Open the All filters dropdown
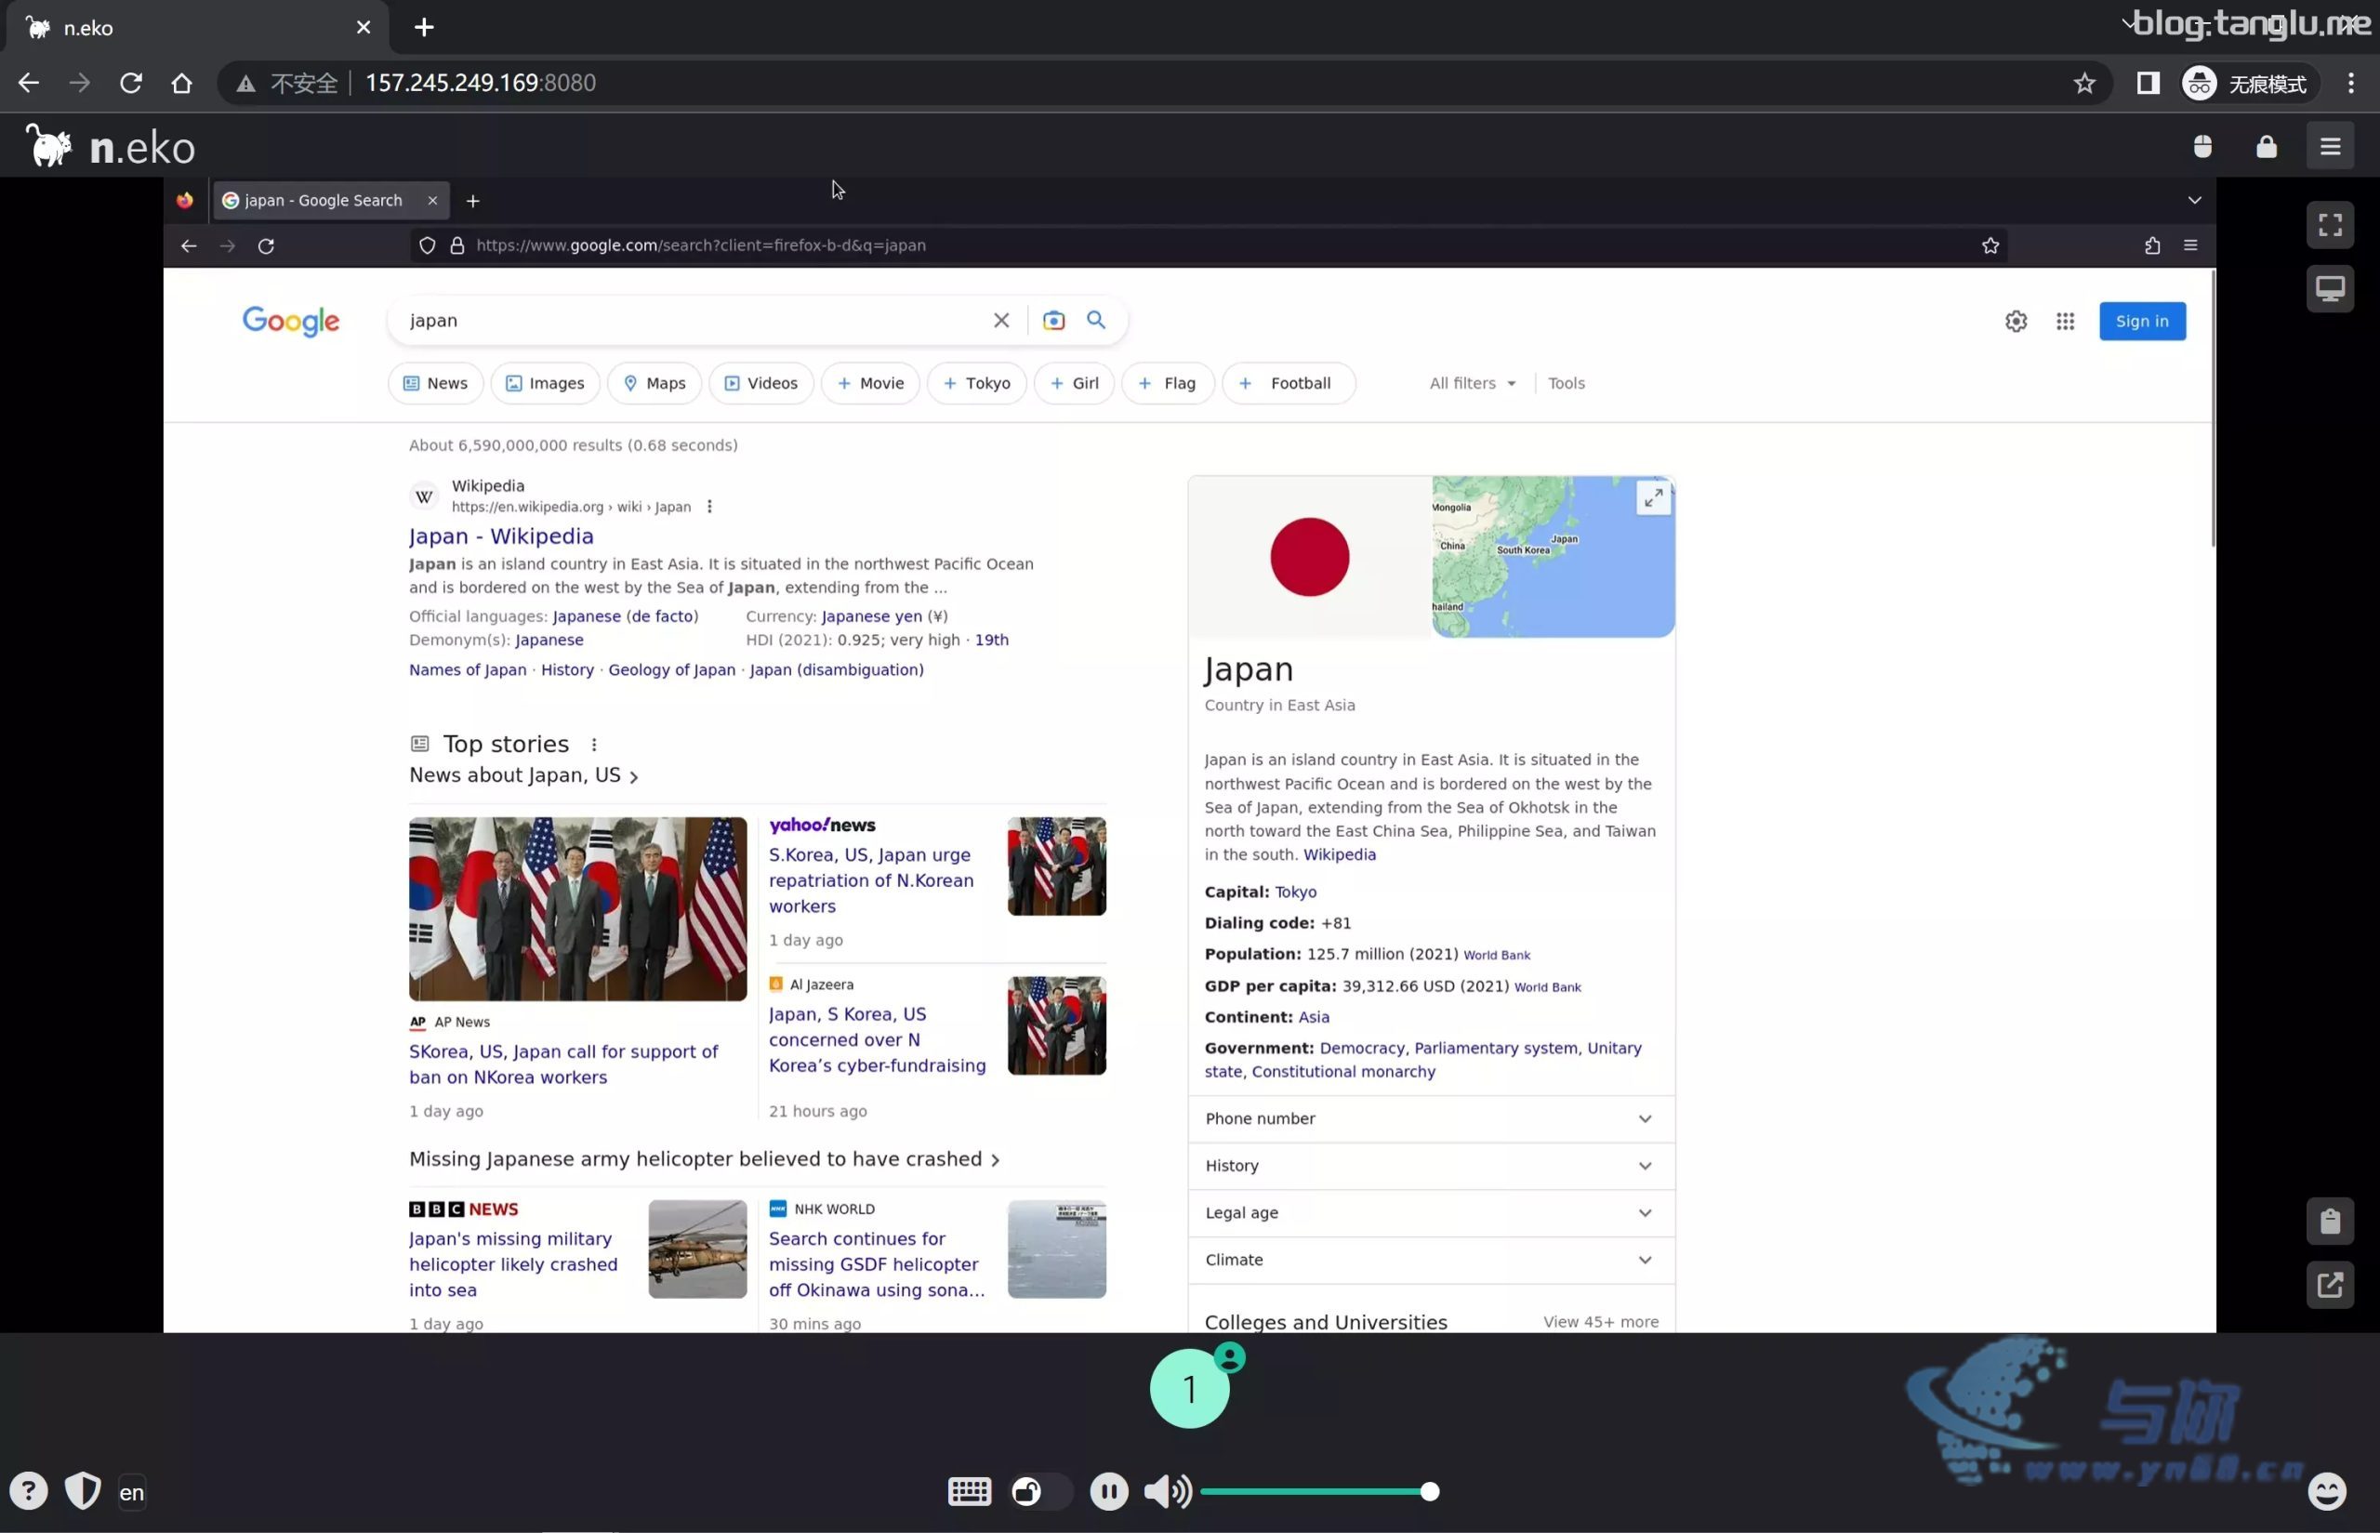Image resolution: width=2380 pixels, height=1533 pixels. (1473, 383)
